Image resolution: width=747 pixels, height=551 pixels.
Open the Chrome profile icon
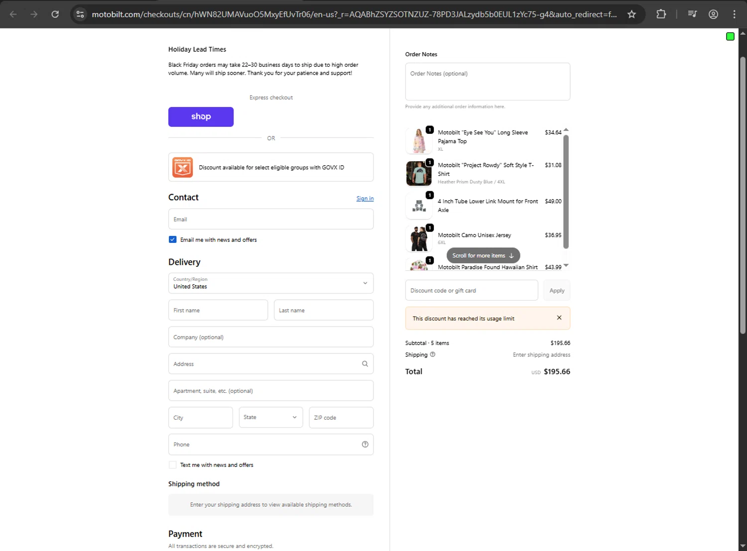pos(713,14)
